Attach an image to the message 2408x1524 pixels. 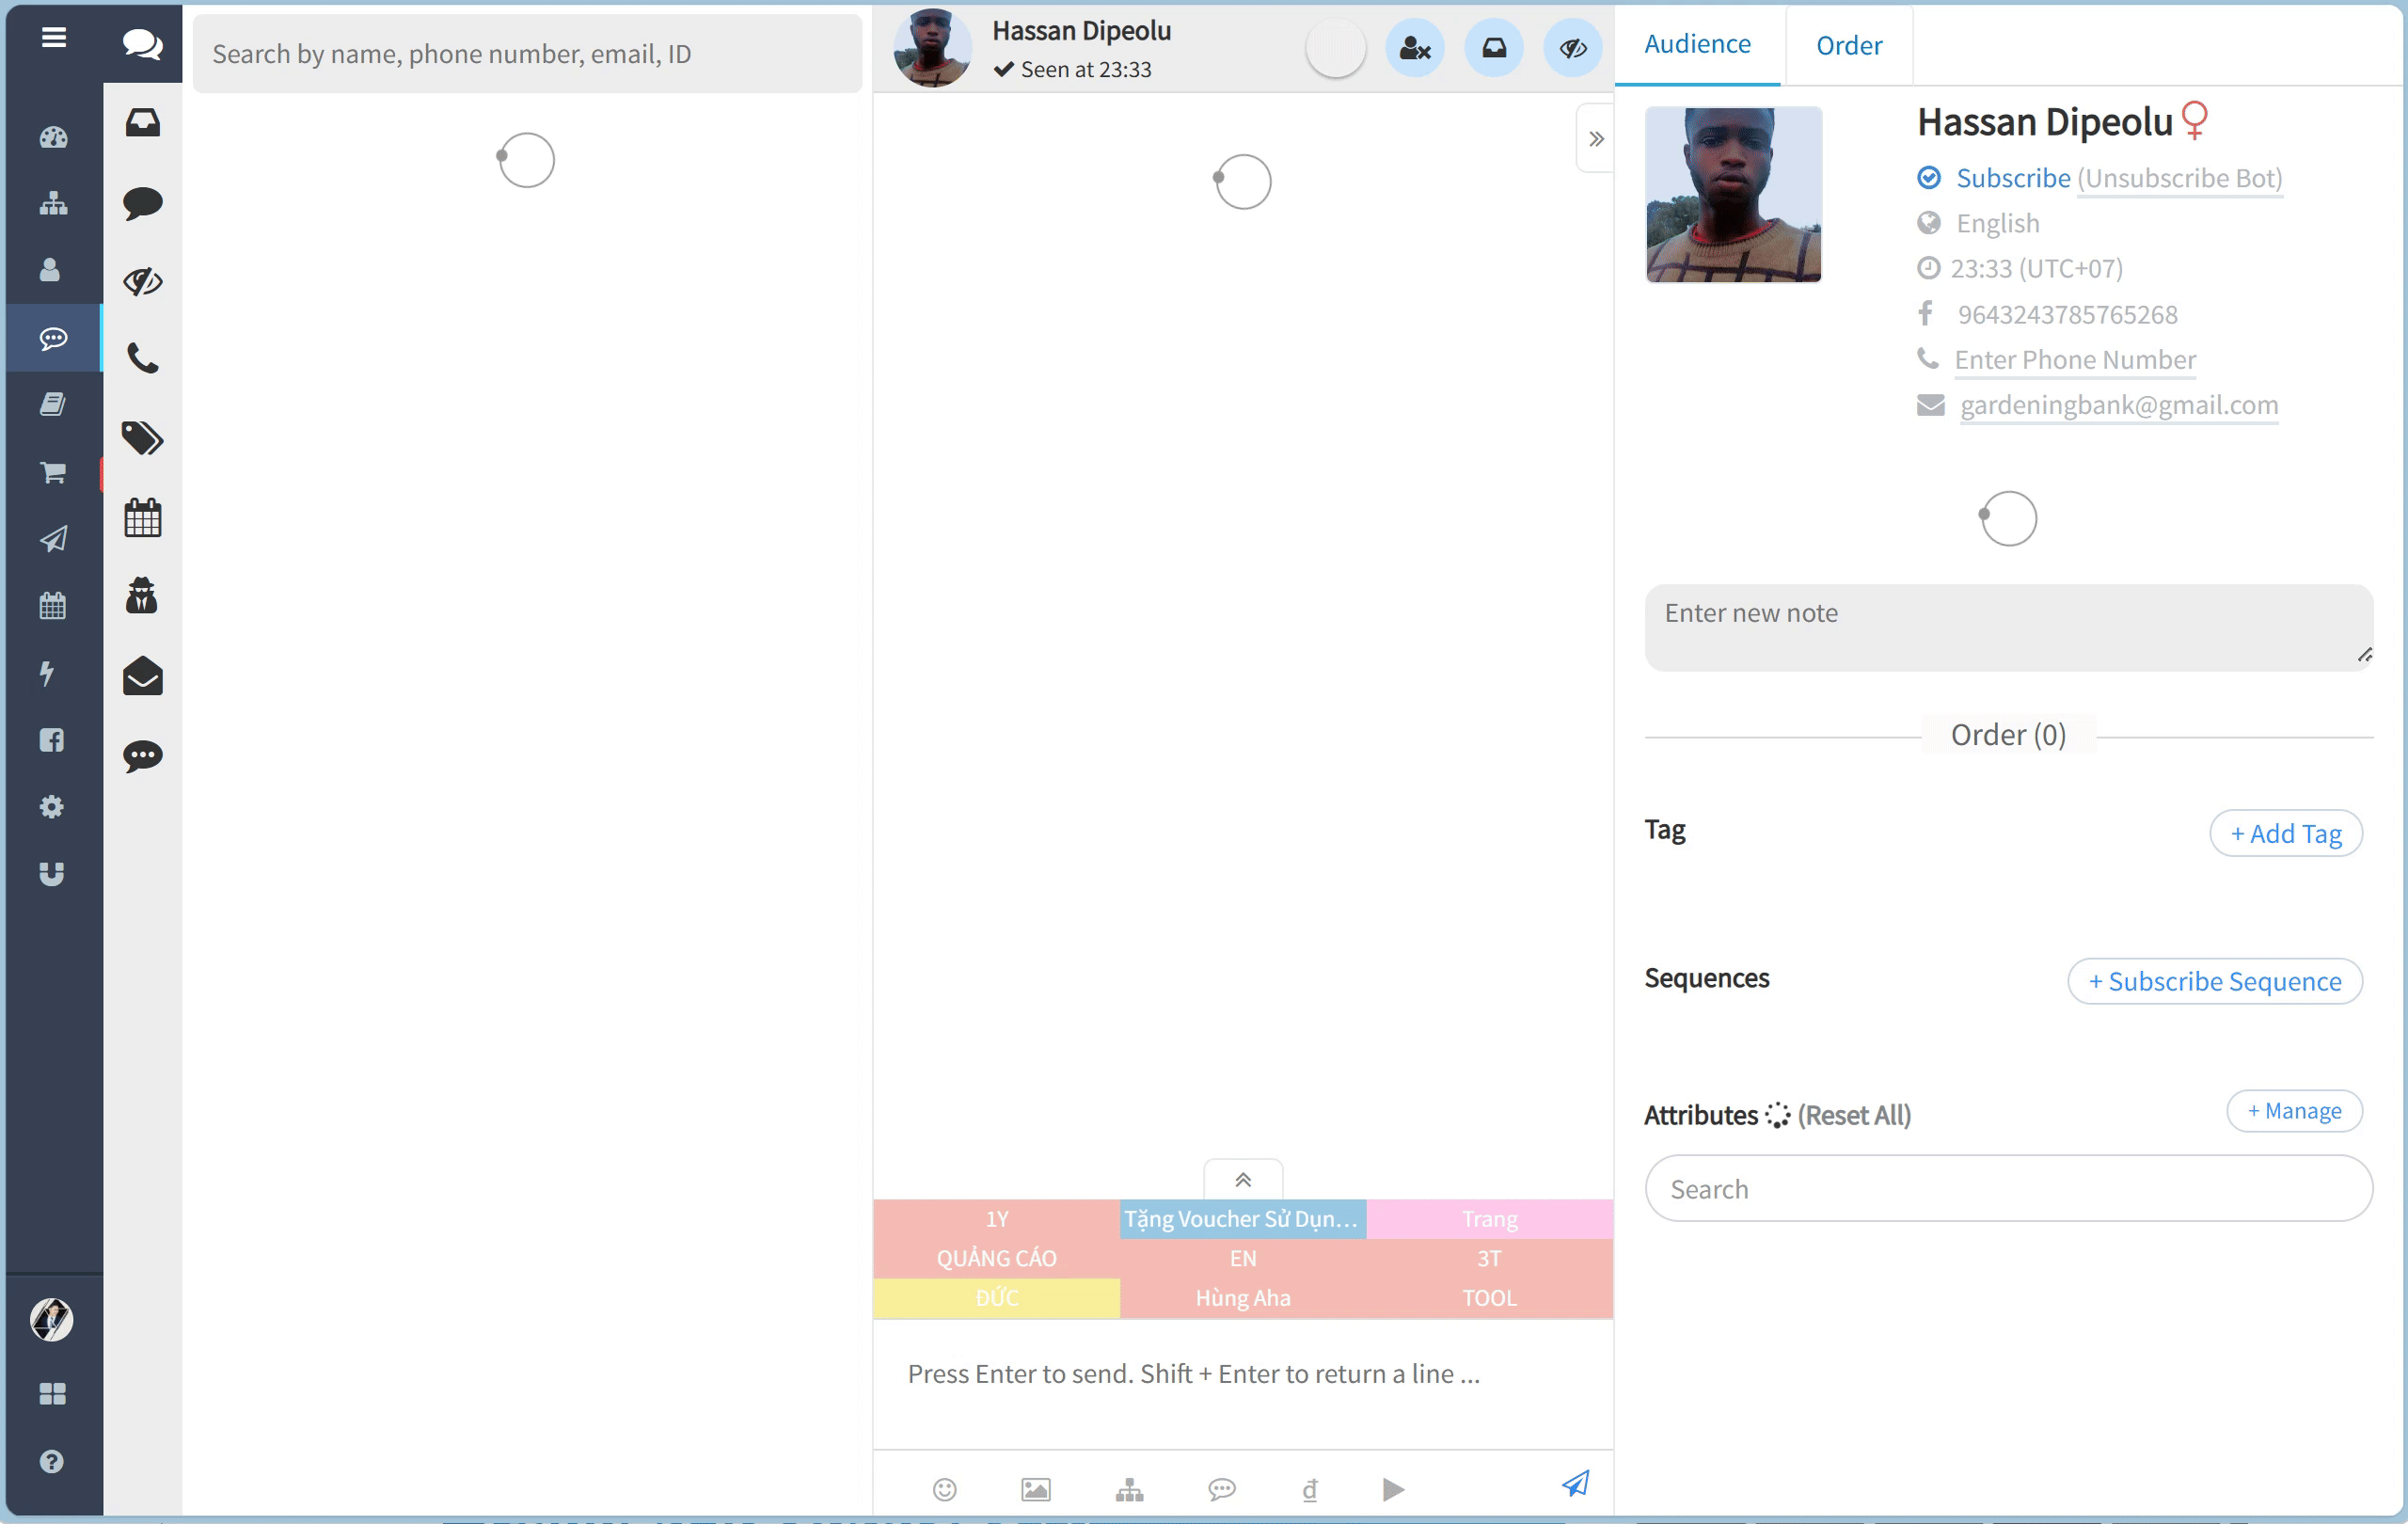[1035, 1488]
